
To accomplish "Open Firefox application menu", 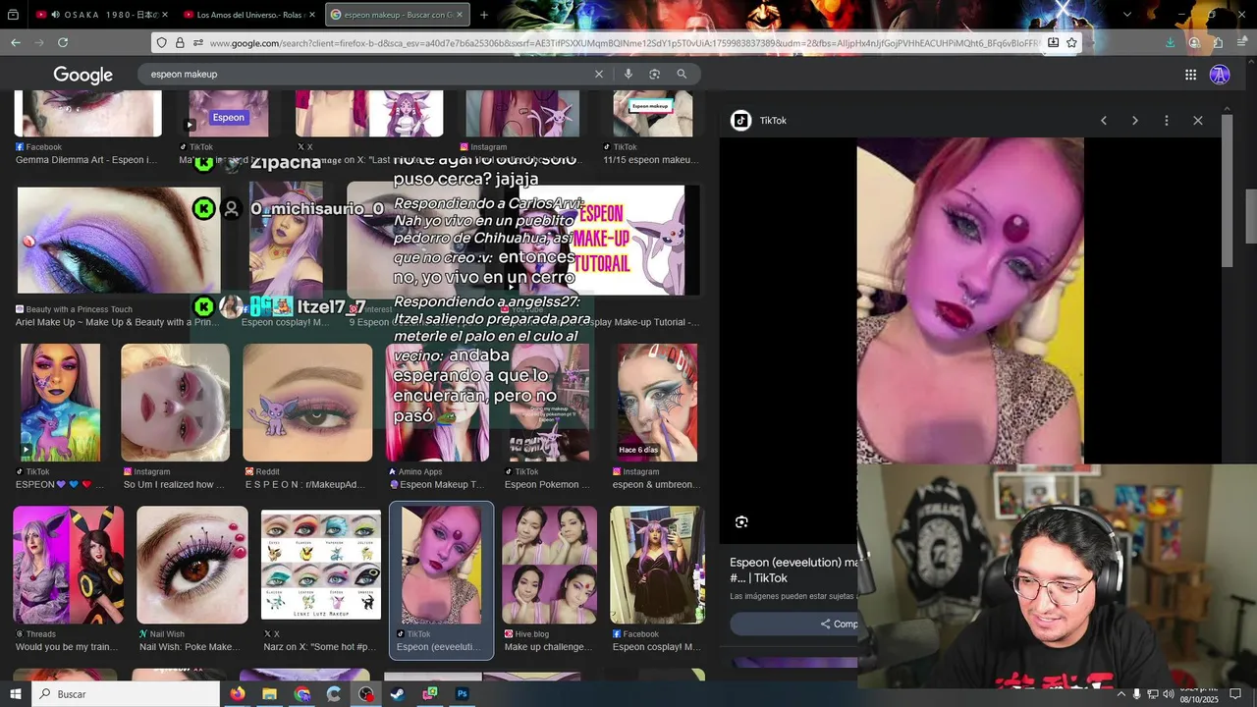I will coord(1241,42).
